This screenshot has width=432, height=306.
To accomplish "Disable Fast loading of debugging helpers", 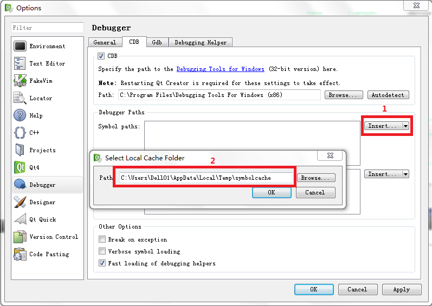I will tap(102, 263).
